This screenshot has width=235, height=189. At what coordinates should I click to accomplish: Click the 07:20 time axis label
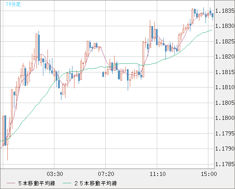pos(106,174)
